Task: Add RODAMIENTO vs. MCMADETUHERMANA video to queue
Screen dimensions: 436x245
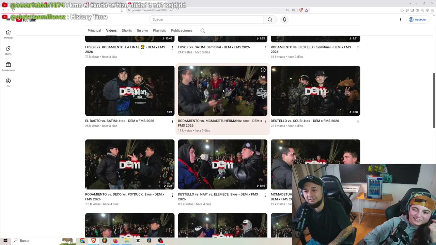Action: coord(263,78)
